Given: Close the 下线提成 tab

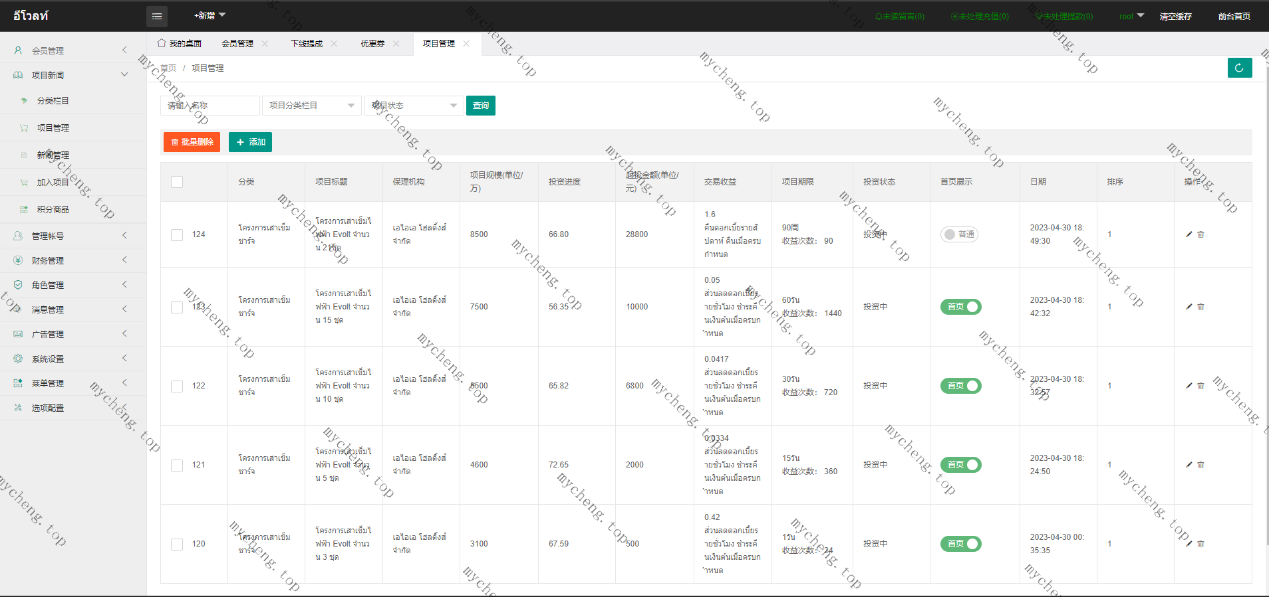Looking at the screenshot, I should click(x=334, y=44).
